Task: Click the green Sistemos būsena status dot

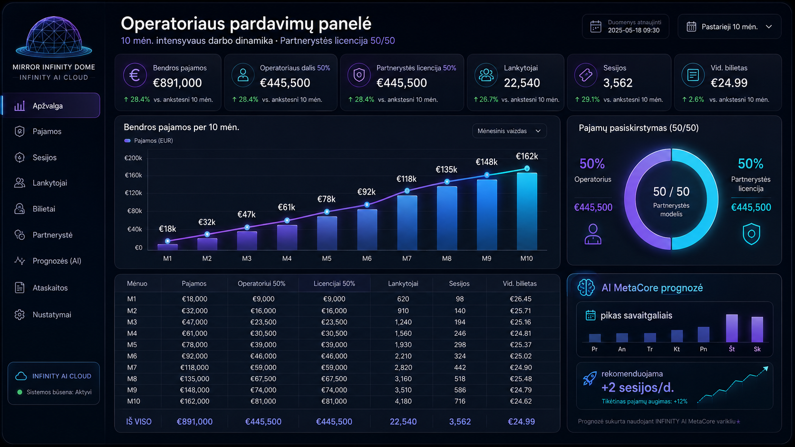Action: [x=19, y=392]
